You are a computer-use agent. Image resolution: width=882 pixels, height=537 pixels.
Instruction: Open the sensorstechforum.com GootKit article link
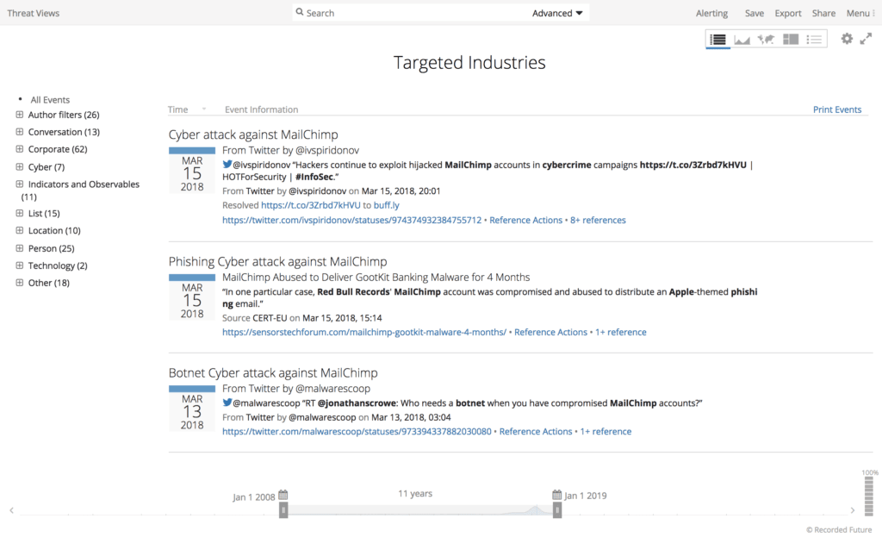(364, 332)
